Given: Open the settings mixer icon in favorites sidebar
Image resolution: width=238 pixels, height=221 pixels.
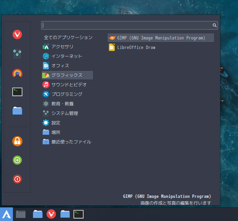Looking at the screenshot, I should 17,54.
